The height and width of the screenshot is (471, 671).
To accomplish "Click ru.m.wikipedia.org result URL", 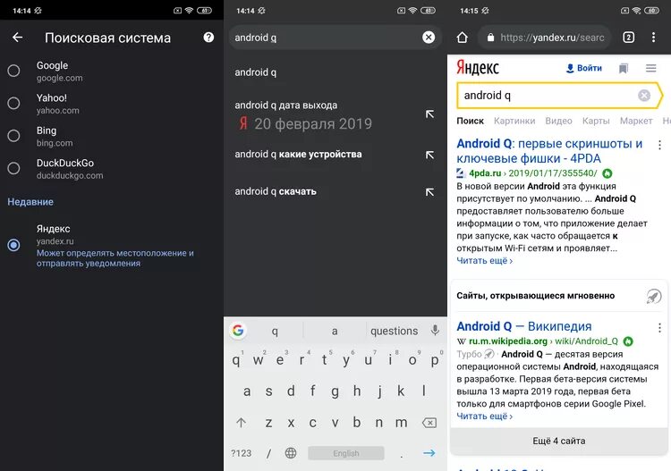I will [543, 341].
